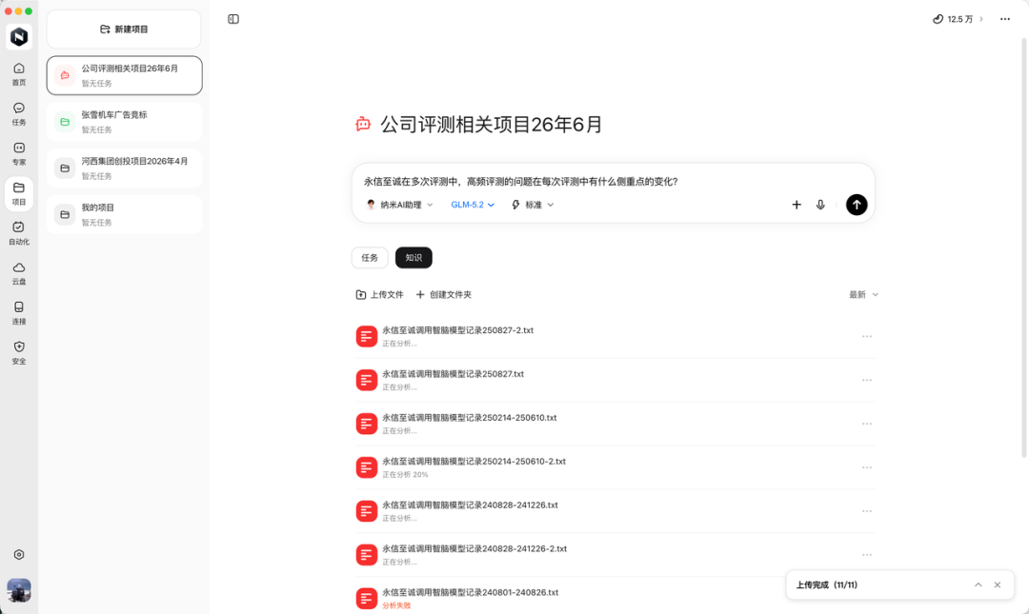Click the microphone voice input icon
This screenshot has width=1029, height=614.
pyautogui.click(x=820, y=205)
